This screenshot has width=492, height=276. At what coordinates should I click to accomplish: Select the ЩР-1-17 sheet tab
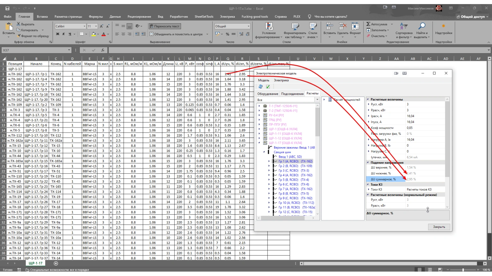coord(35,263)
